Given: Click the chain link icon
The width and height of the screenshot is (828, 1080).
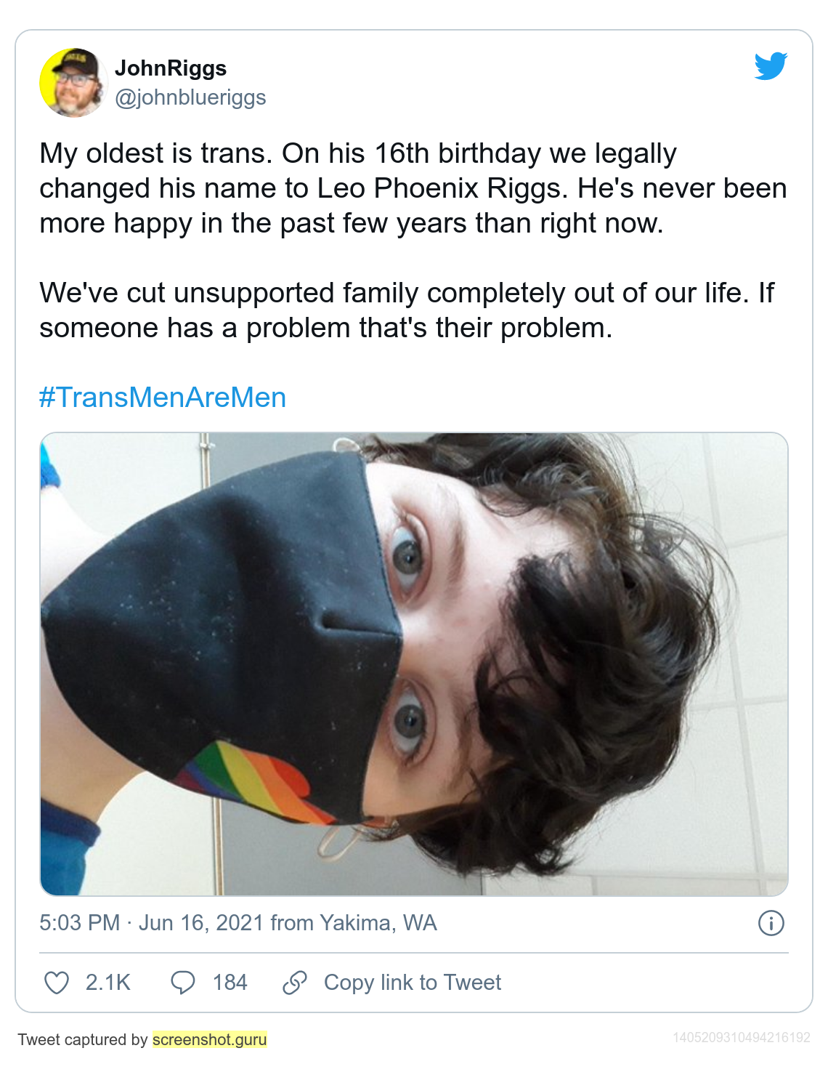Looking at the screenshot, I should click(294, 983).
